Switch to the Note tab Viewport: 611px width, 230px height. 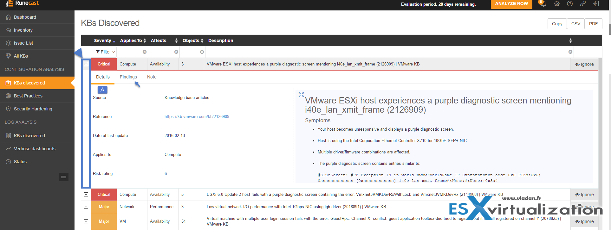pyautogui.click(x=152, y=77)
